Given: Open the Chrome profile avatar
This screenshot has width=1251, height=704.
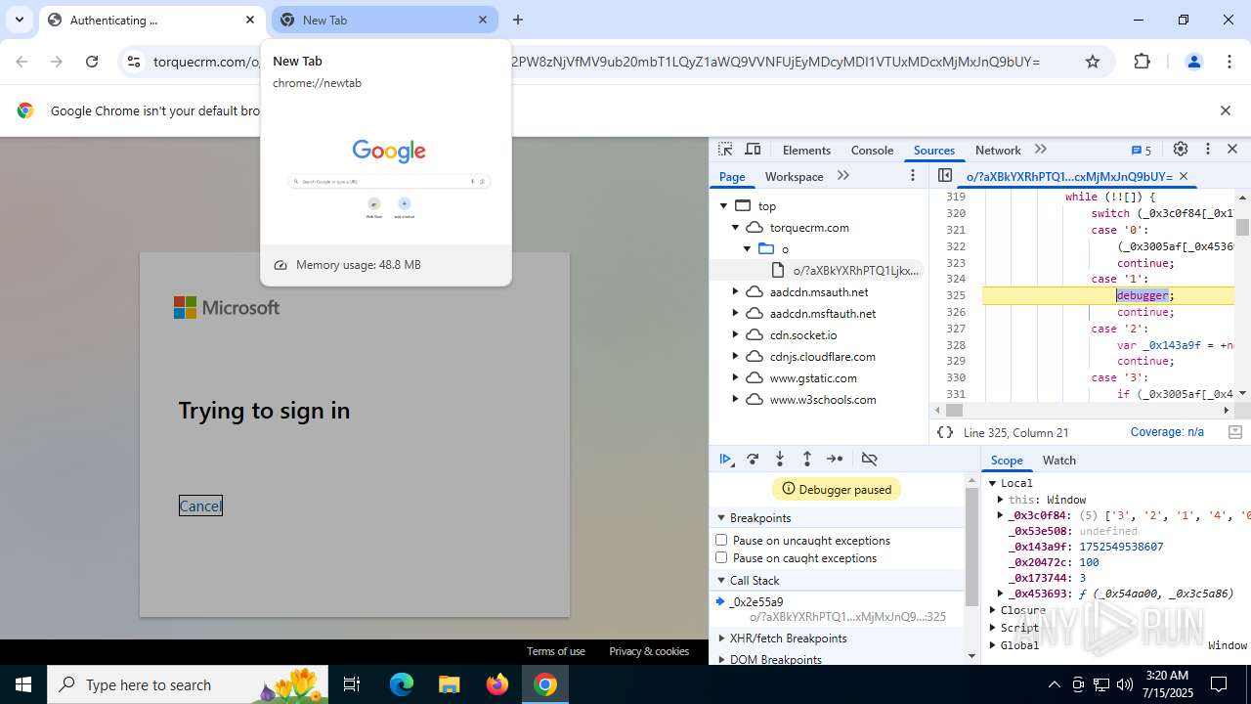Looking at the screenshot, I should click(1193, 62).
